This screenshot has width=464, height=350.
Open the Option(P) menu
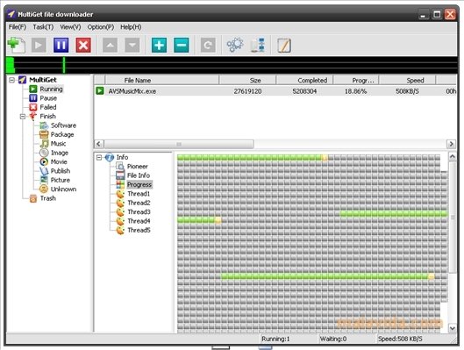coord(101,27)
